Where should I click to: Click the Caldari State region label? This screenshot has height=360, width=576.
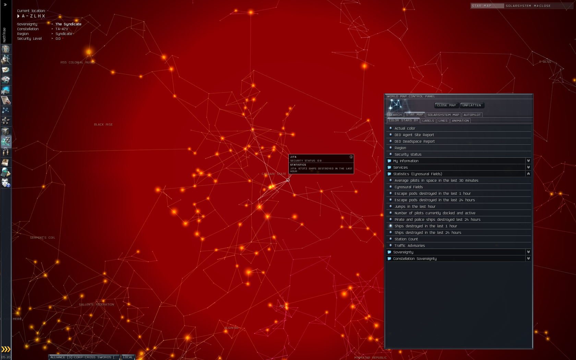click(274, 174)
